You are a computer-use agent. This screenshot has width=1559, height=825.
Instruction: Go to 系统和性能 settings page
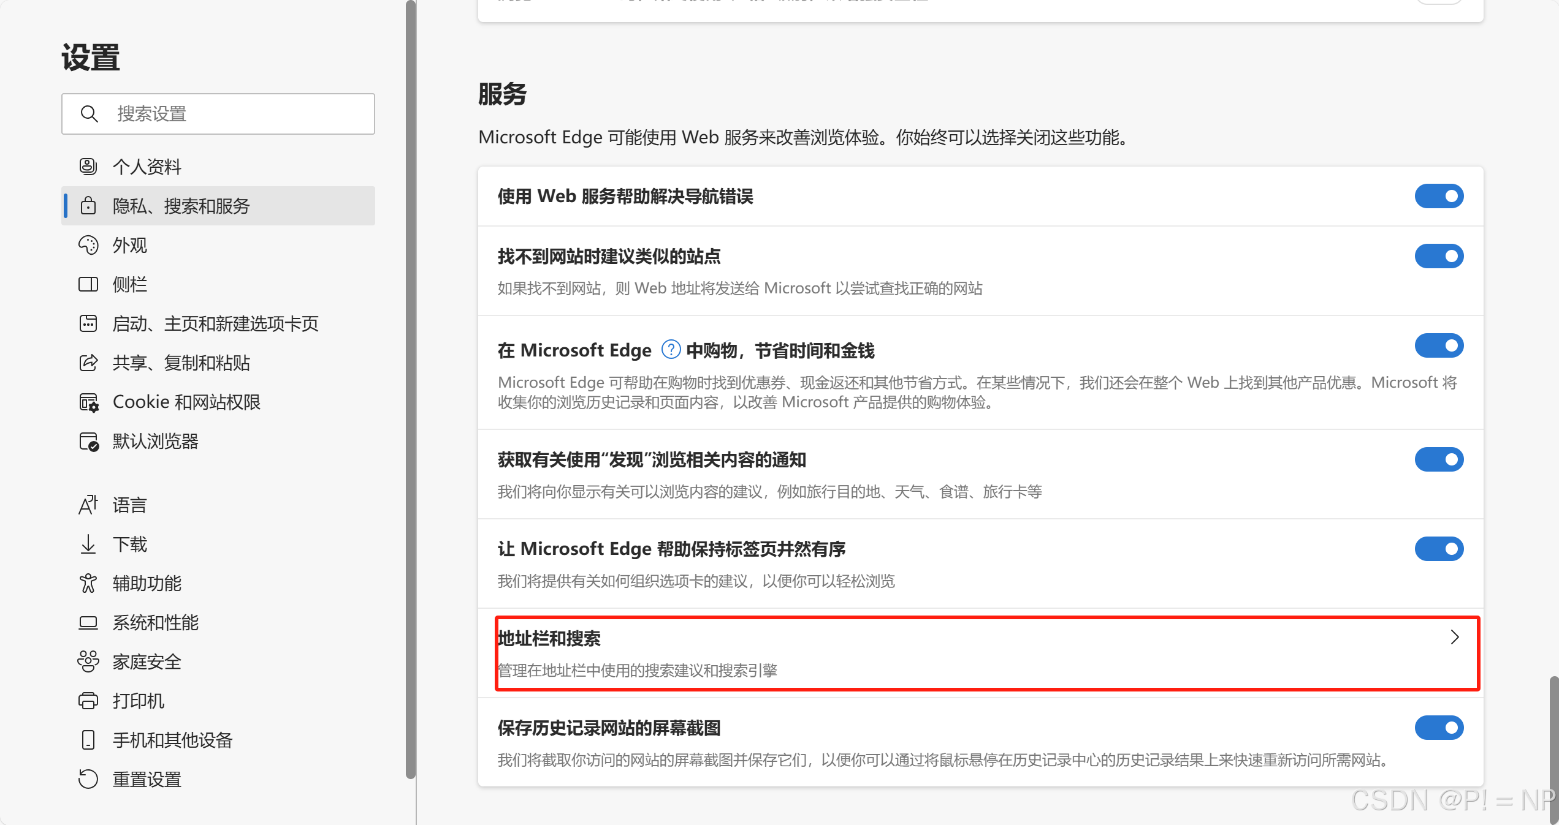[156, 622]
